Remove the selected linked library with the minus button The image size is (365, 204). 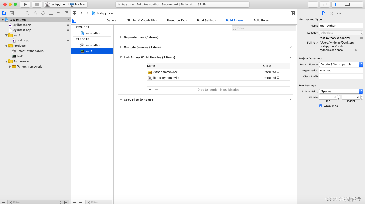156,89
